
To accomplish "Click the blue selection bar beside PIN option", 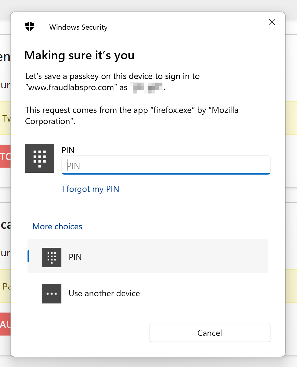I will click(28, 256).
